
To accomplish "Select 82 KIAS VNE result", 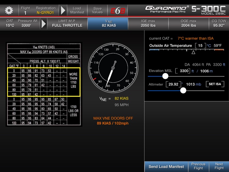I will pyautogui.click(x=121, y=98).
